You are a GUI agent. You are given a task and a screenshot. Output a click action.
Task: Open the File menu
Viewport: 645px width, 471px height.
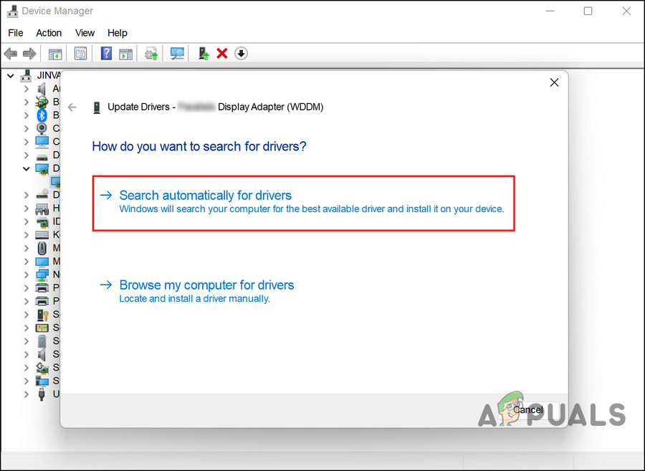[16, 33]
